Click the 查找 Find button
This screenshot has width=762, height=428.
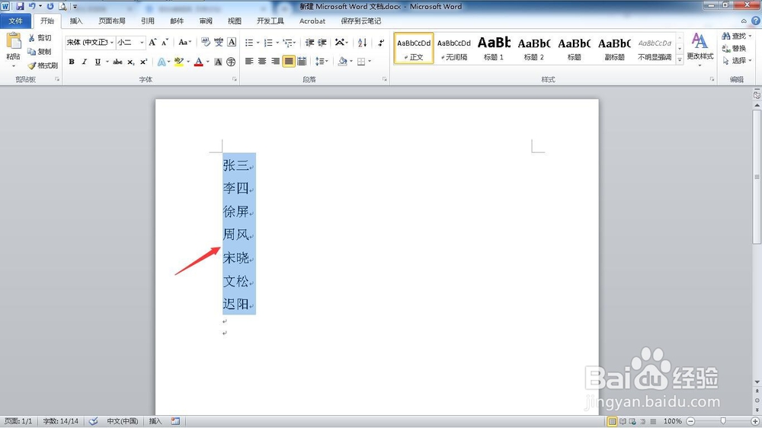(737, 36)
